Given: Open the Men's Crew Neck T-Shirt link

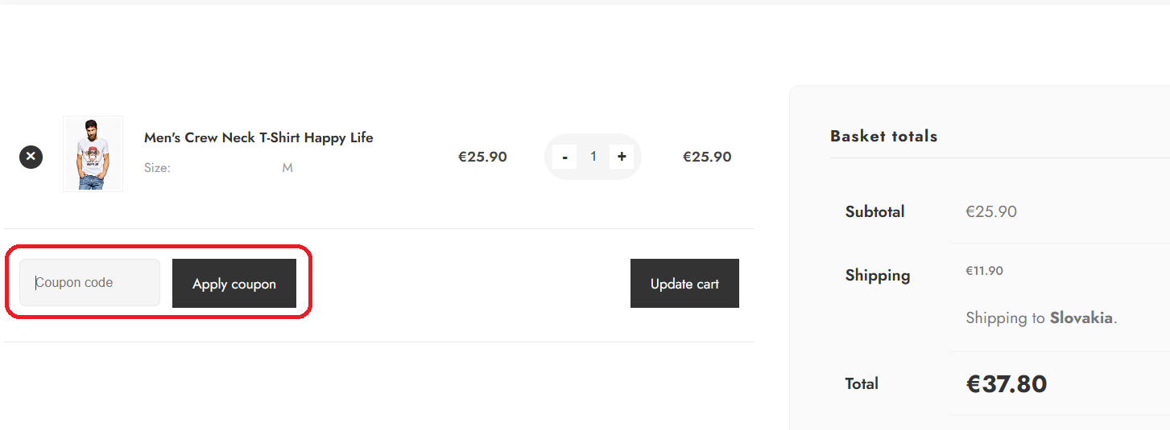Looking at the screenshot, I should click(x=258, y=137).
